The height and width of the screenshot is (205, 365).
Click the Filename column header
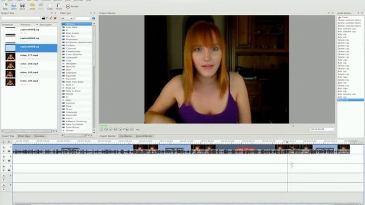tap(25, 24)
